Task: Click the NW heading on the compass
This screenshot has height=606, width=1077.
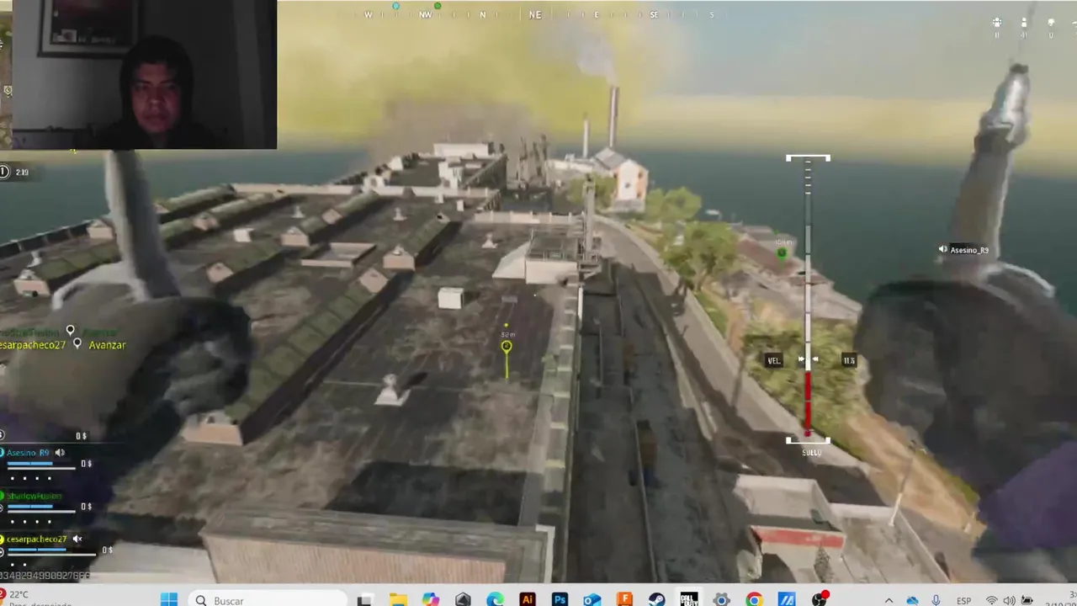Action: tap(426, 14)
